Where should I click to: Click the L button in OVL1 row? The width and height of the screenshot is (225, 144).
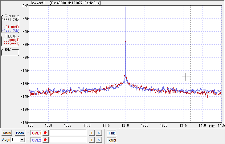(92, 133)
